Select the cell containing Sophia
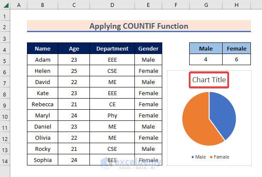262x177 pixels. click(43, 160)
